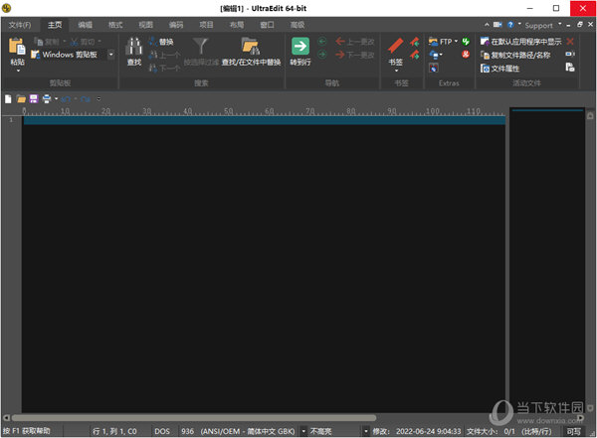Click Show in default application (在默认应用程序中显示)

click(520, 42)
